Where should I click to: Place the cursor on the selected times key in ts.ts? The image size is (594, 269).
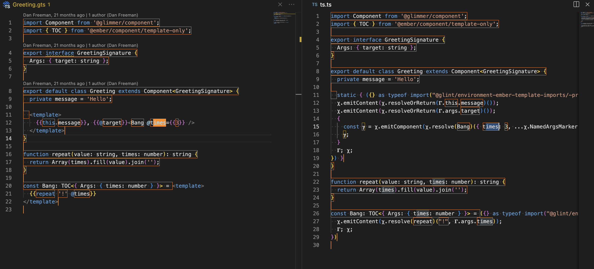tap(491, 127)
